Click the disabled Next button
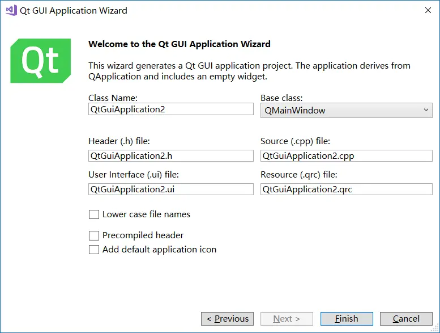440x333 pixels. 287,319
